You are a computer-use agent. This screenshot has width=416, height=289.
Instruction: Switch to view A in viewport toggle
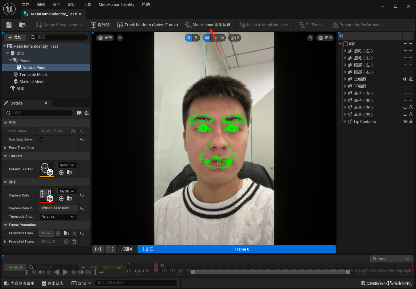click(x=189, y=38)
